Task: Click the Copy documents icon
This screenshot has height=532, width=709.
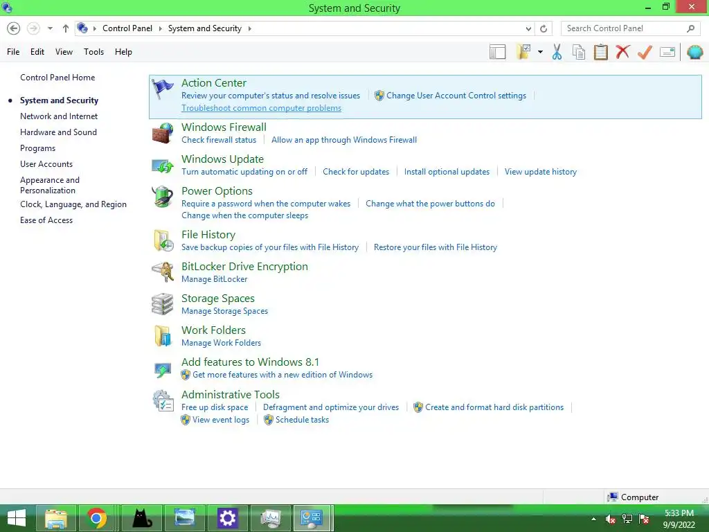Action: (579, 52)
